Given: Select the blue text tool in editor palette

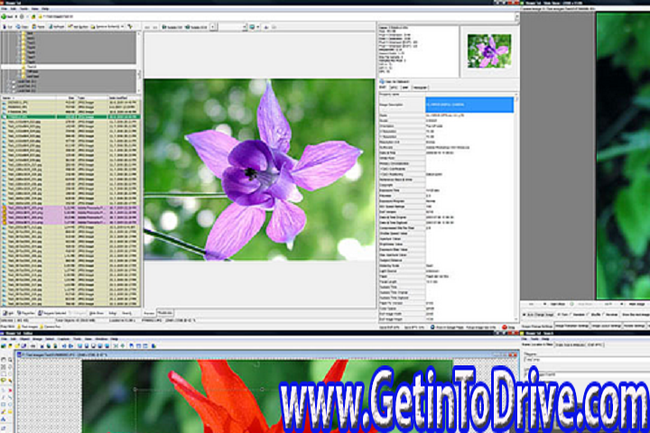Looking at the screenshot, I should coord(4,419).
